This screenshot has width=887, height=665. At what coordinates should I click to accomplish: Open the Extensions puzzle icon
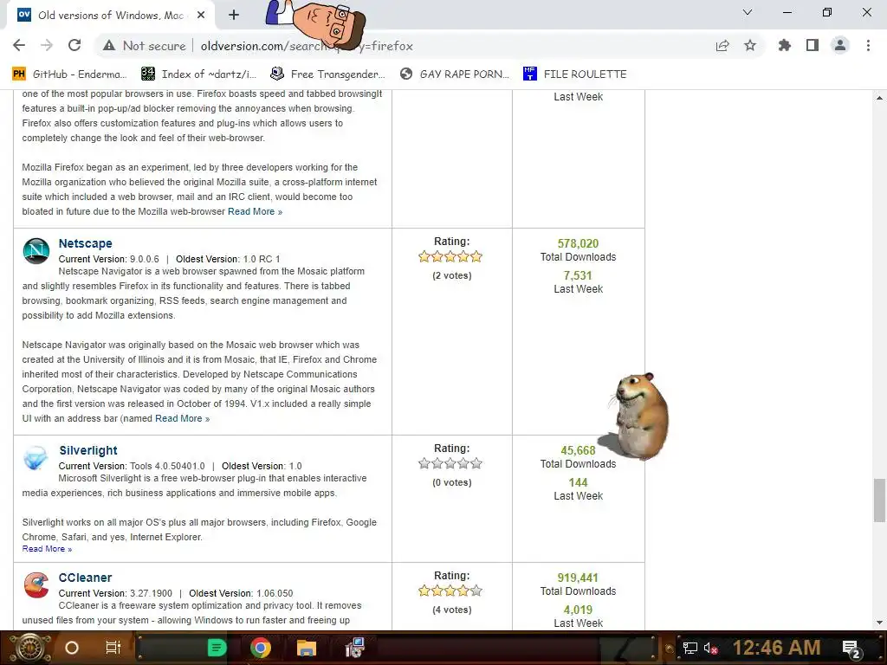point(785,46)
